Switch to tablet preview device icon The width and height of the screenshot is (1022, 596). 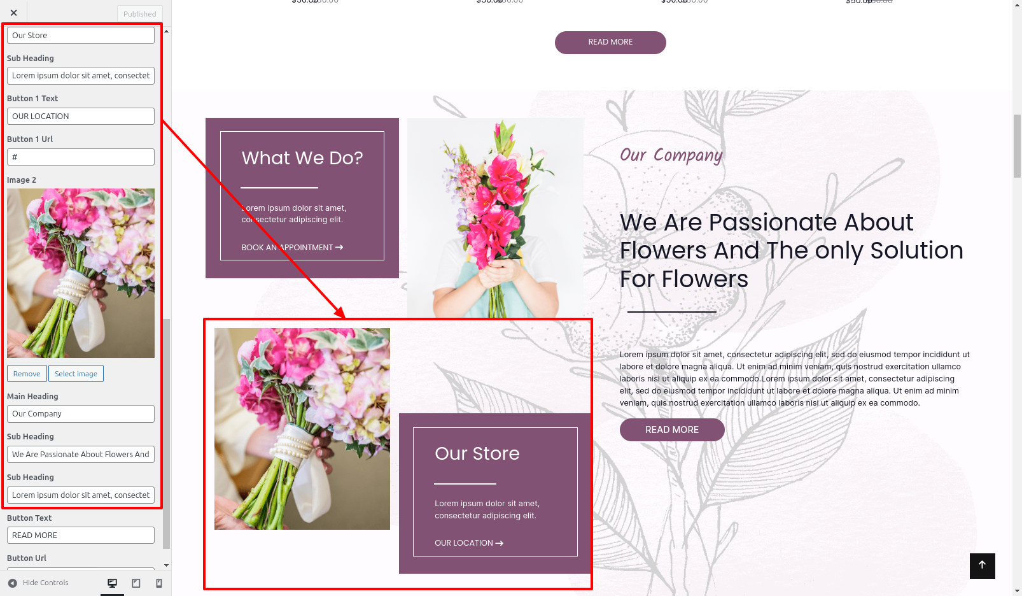tap(136, 583)
